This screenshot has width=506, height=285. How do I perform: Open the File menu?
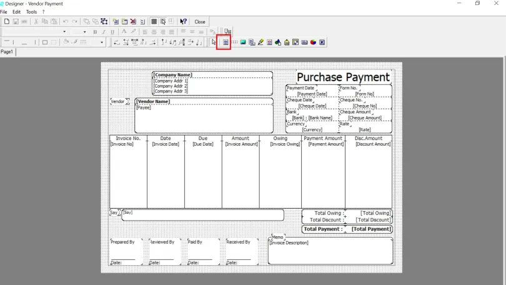4,12
